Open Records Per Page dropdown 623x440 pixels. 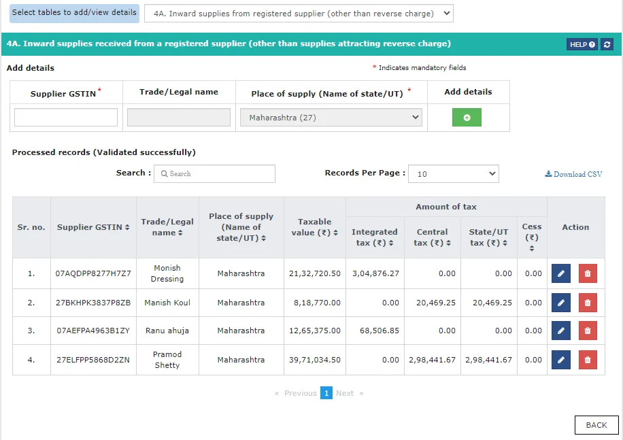point(453,174)
